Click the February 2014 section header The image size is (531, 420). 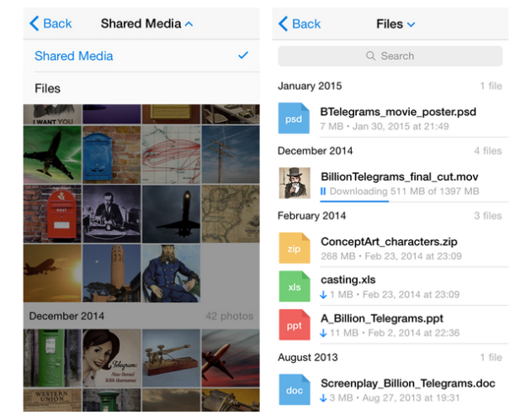(x=311, y=216)
